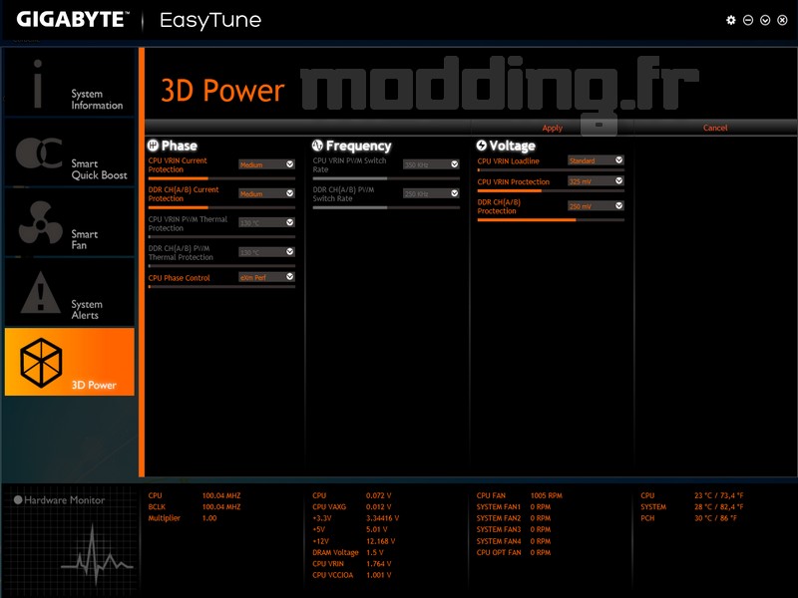Image resolution: width=798 pixels, height=598 pixels.
Task: Click the SYSTEM FAN4 0 RPM reading
Action: click(x=514, y=541)
